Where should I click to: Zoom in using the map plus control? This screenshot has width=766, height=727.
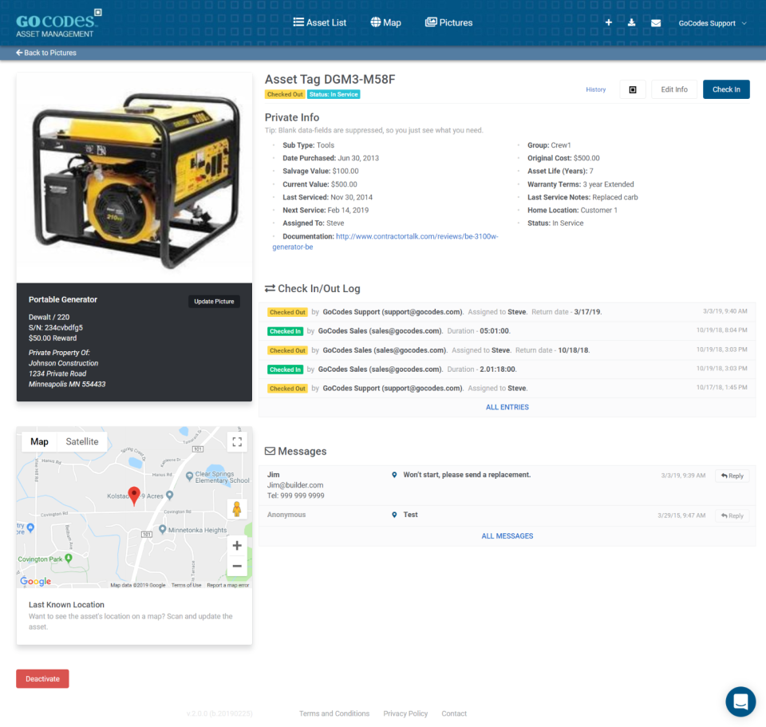[x=236, y=545]
